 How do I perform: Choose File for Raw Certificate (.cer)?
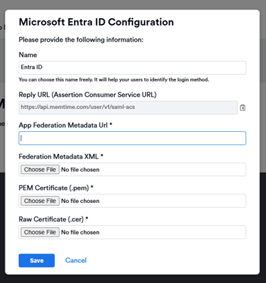[x=40, y=232]
